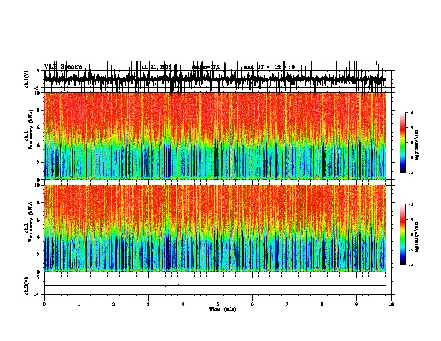The image size is (441, 341).
Task: Click the "10" tick on the time axis
Action: tap(391, 304)
